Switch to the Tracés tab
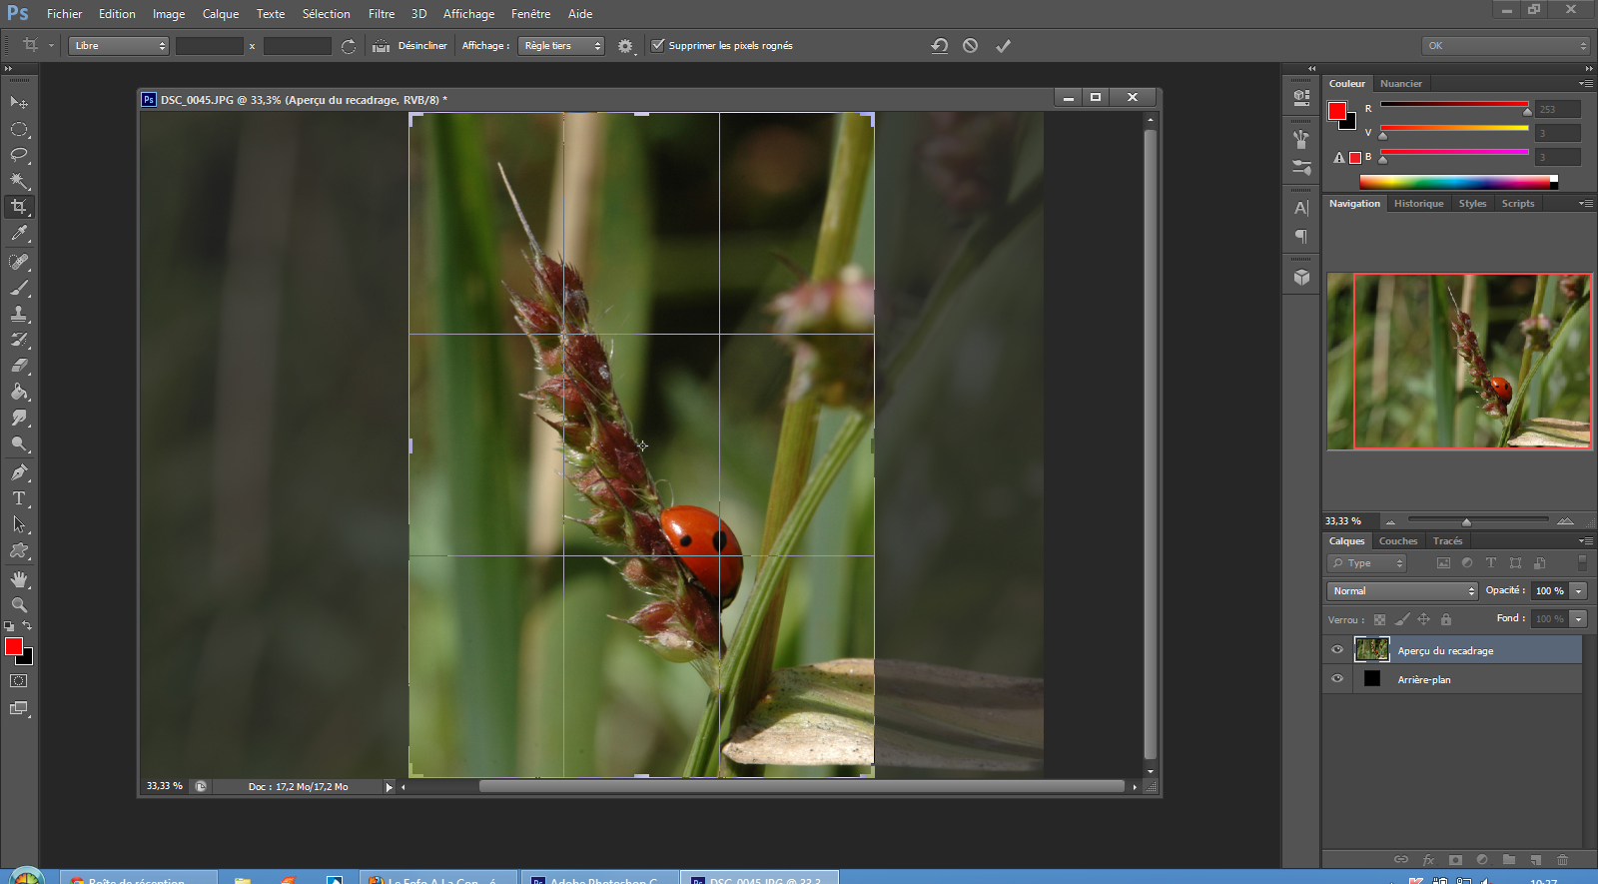 coord(1447,541)
